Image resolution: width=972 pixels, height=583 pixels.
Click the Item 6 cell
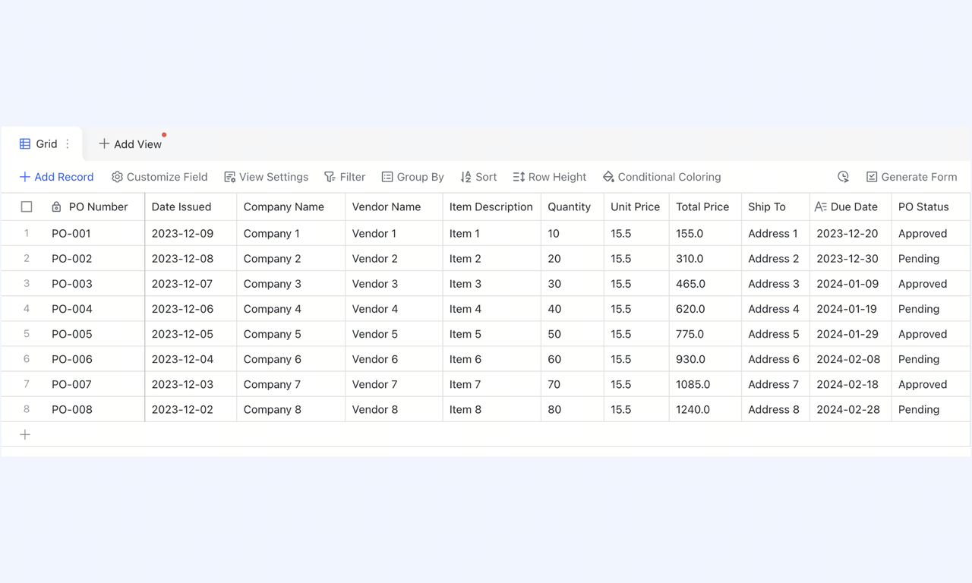(x=492, y=359)
